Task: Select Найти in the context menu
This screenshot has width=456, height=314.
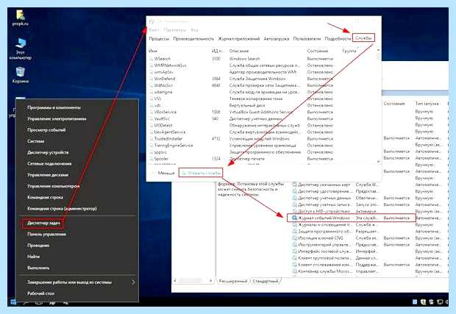Action: (33, 257)
